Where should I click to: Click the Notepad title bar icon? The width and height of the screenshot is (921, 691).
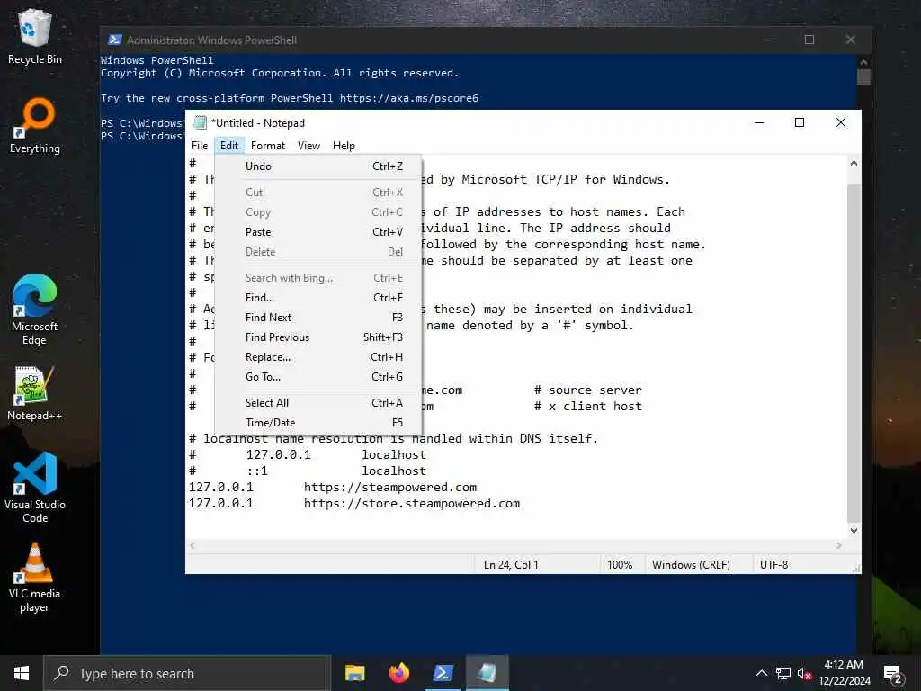[x=201, y=122]
